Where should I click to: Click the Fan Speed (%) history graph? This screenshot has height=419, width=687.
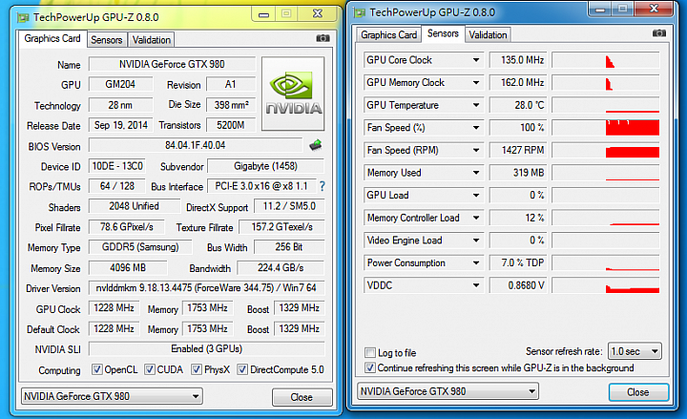606,128
